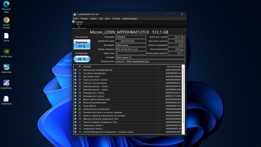Click the Raw-значения column header
Viewport: 261px width, 147px height.
pyautogui.click(x=170, y=66)
